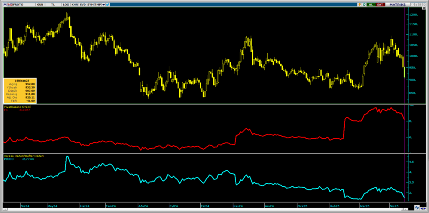Open the GUN period dropdown
The height and width of the screenshot is (213, 429).
click(40, 4)
